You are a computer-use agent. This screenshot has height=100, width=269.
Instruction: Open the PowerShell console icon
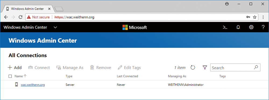pos(225,27)
